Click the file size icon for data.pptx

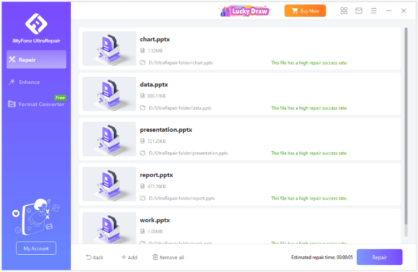point(143,96)
